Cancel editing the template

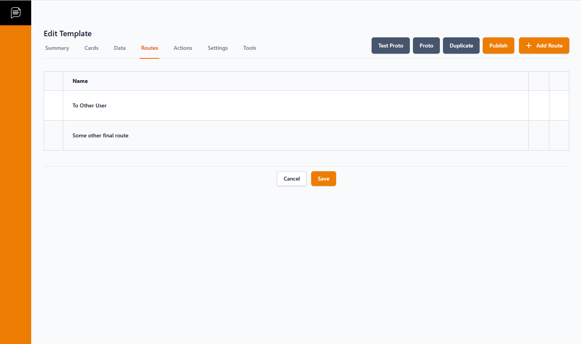tap(292, 179)
